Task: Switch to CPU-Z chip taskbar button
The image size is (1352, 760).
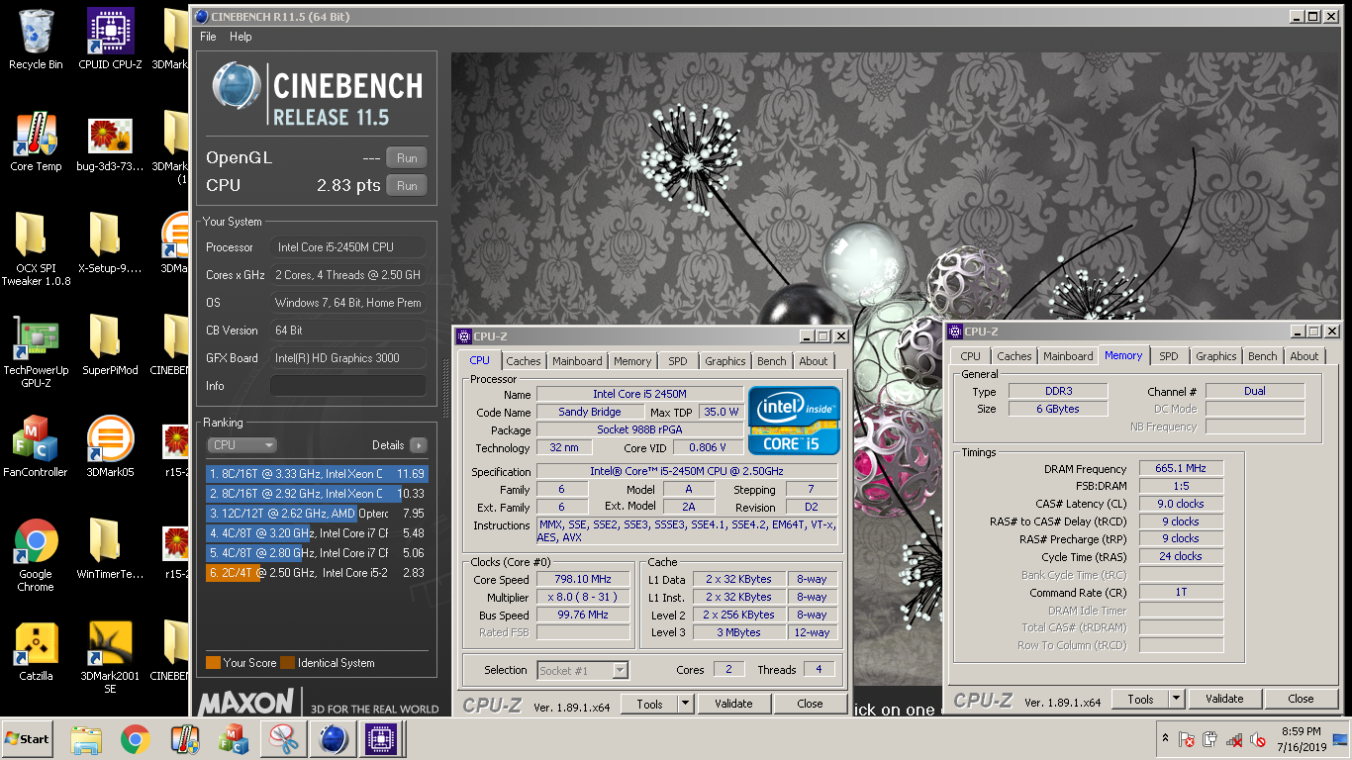Action: pyautogui.click(x=383, y=739)
